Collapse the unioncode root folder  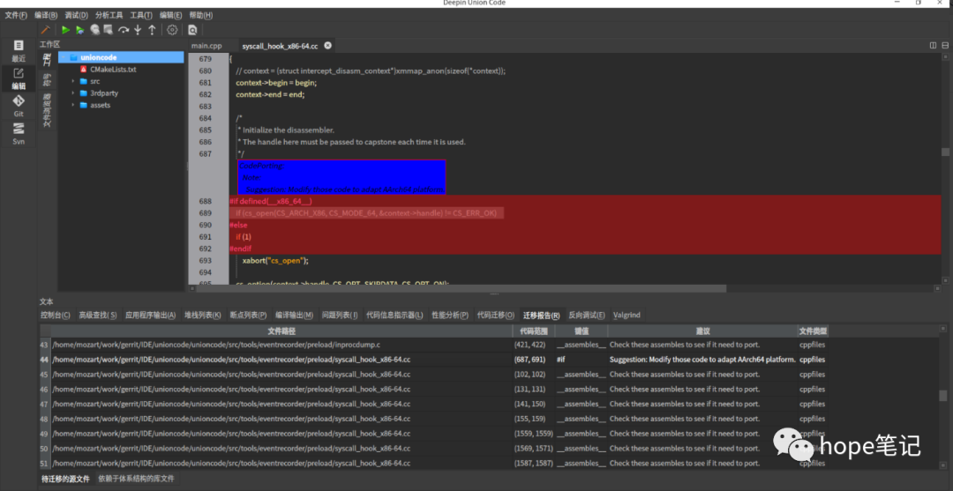click(x=64, y=57)
